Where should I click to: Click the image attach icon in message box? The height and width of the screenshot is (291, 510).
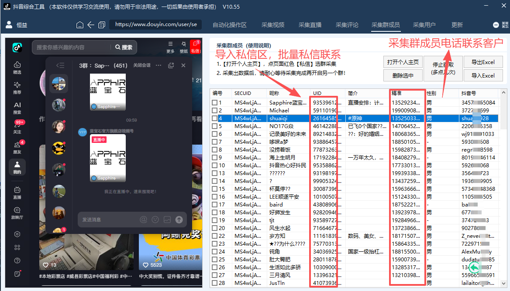[167, 220]
